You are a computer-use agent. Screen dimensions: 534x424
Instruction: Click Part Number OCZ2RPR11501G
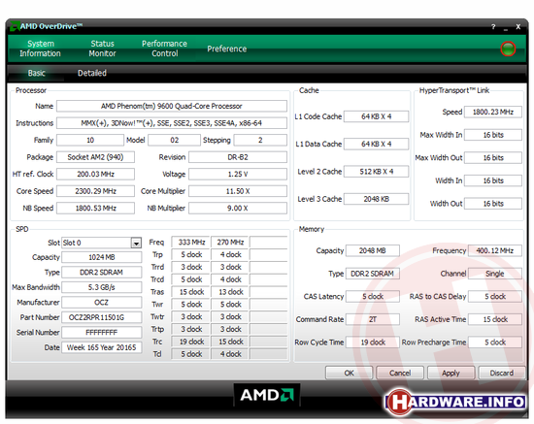(102, 317)
